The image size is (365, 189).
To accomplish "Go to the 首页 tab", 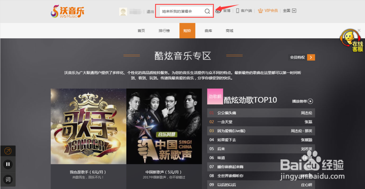I will 141,31.
